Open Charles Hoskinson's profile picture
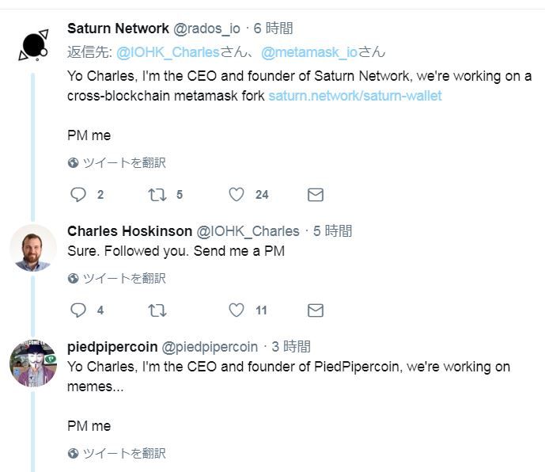Image resolution: width=545 pixels, height=472 pixels. pos(32,248)
